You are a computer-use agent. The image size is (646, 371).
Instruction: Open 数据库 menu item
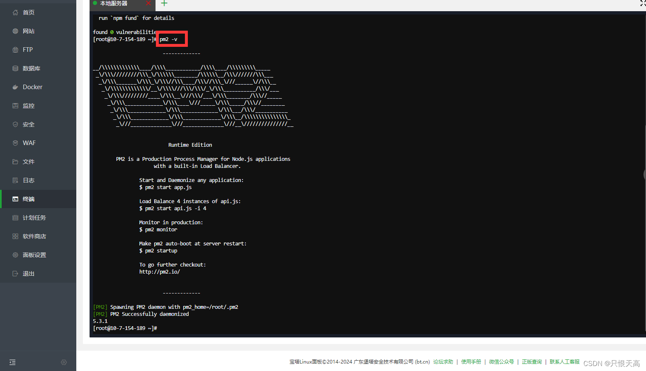coord(38,68)
